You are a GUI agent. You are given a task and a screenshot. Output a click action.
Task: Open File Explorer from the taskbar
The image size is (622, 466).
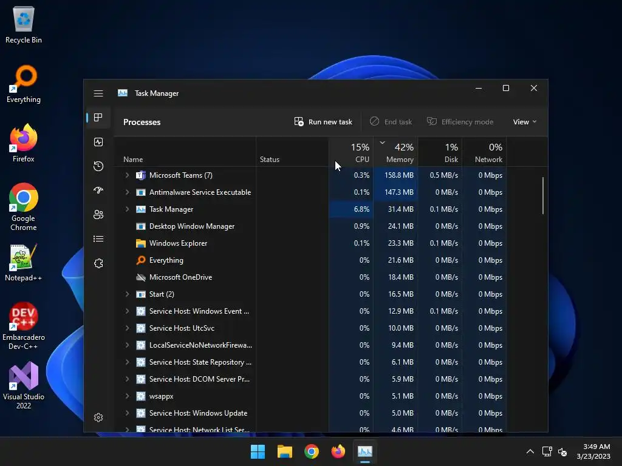click(x=285, y=451)
